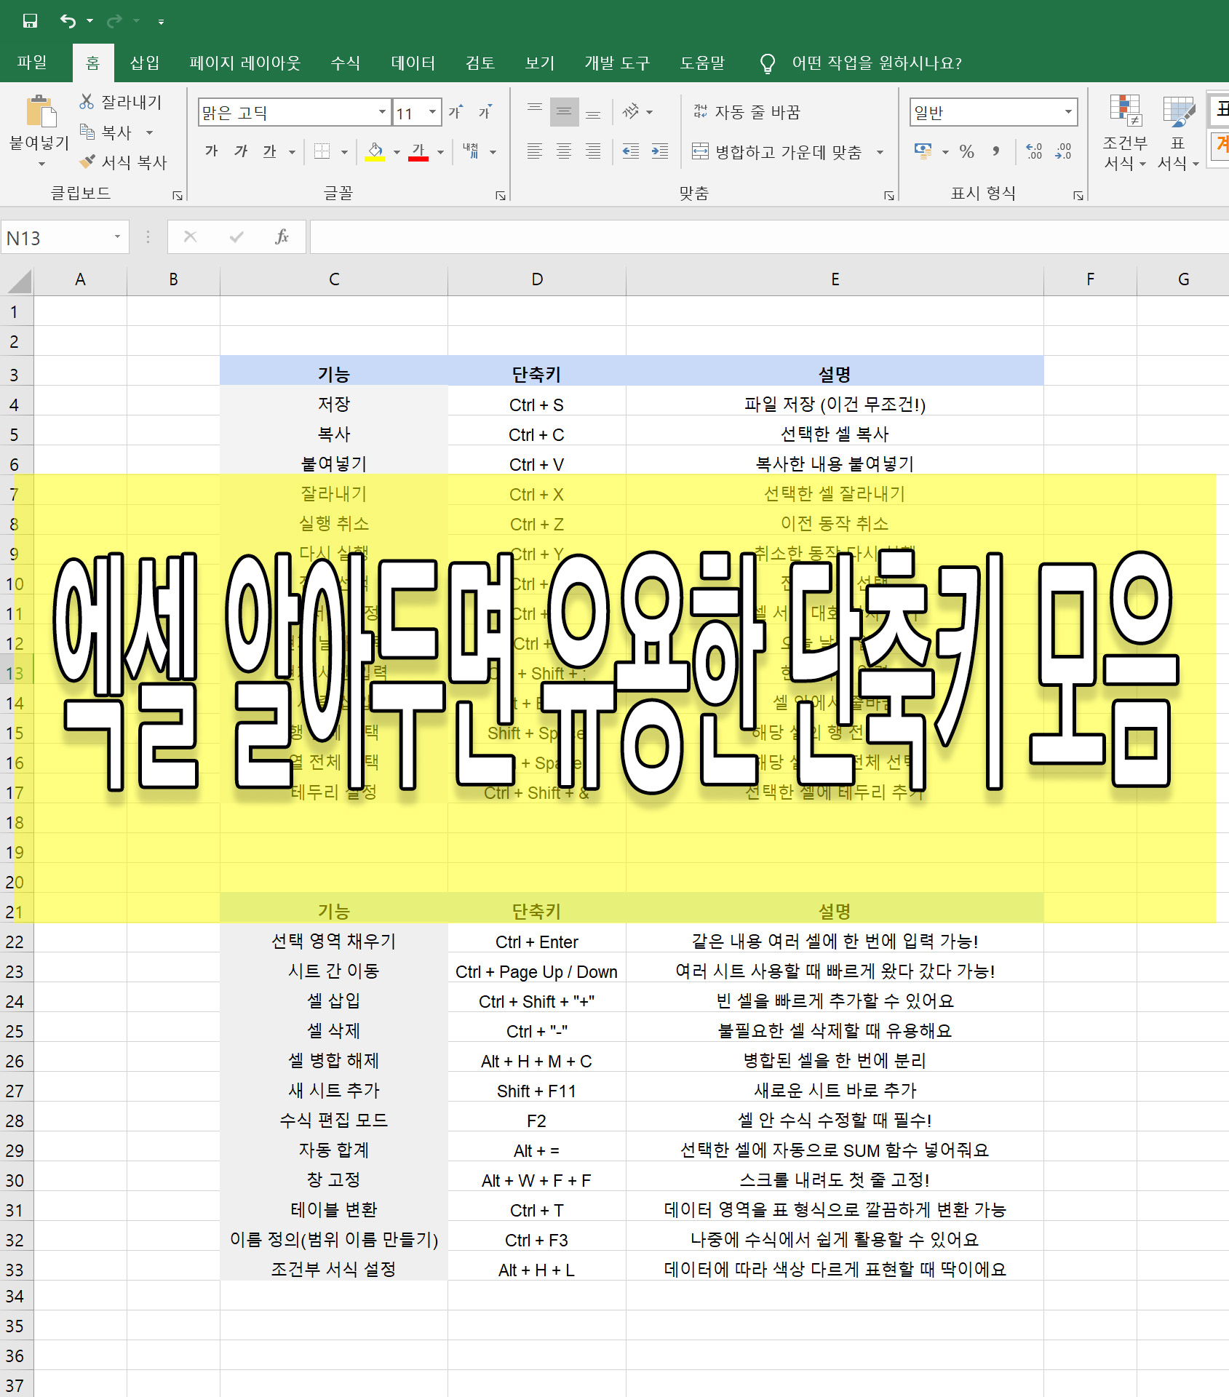
Task: Open the 파일 (File) tab
Action: coord(32,63)
